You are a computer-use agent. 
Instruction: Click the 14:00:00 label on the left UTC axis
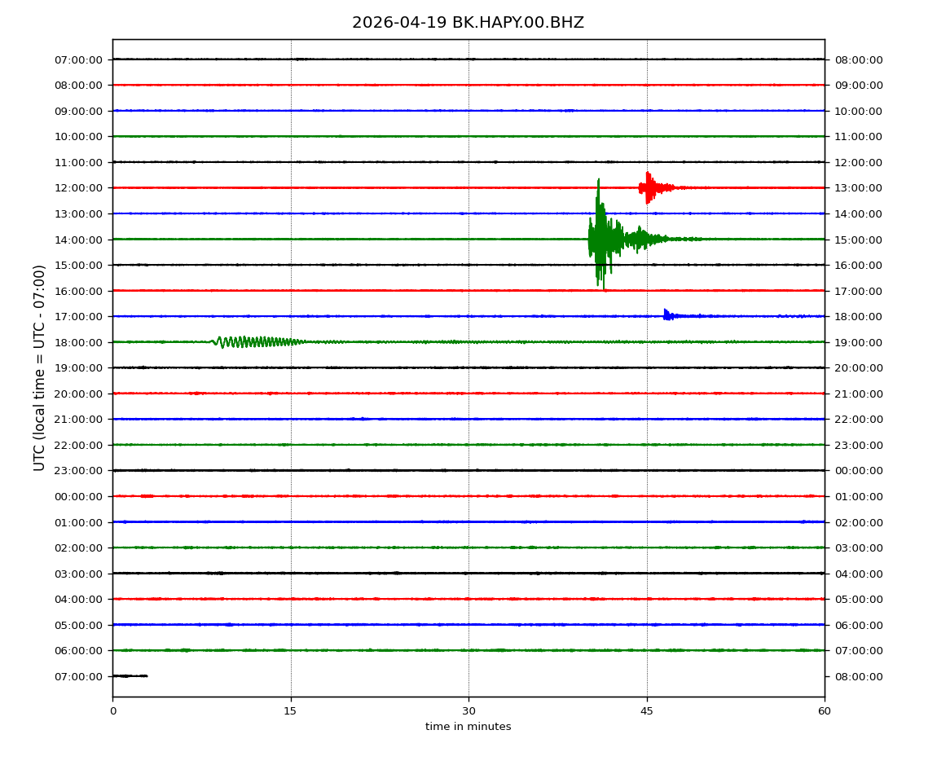[79, 240]
